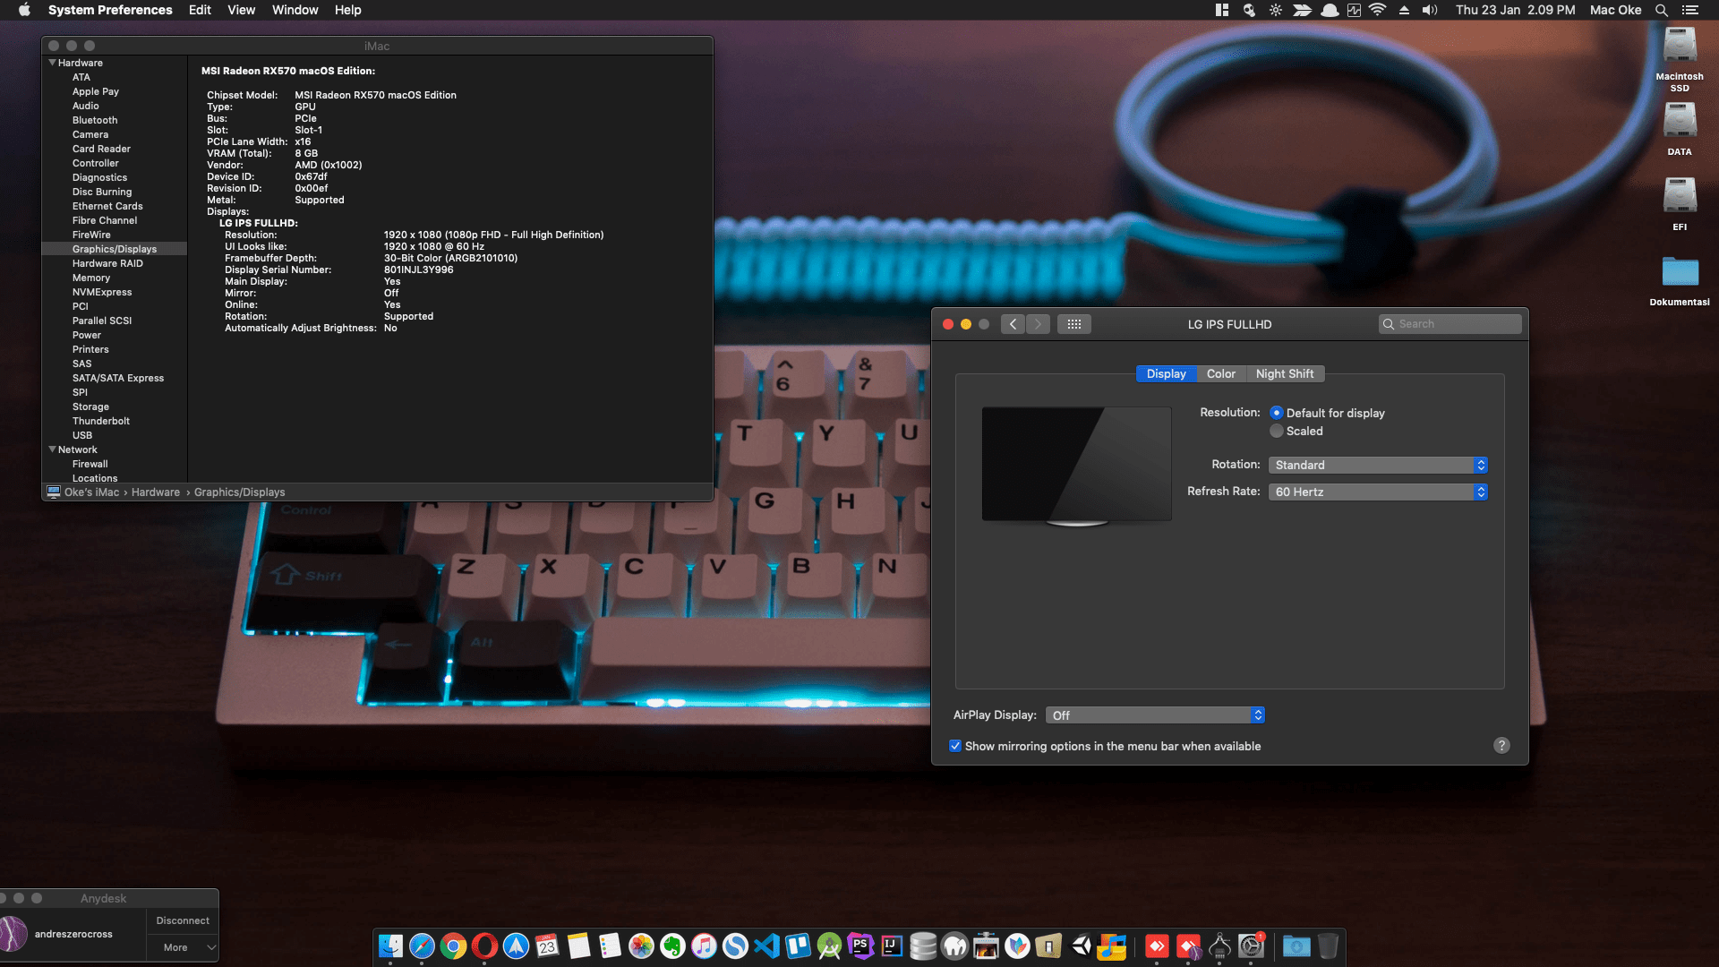Open Notification Center list icon
This screenshot has height=967, width=1719.
(x=1690, y=10)
